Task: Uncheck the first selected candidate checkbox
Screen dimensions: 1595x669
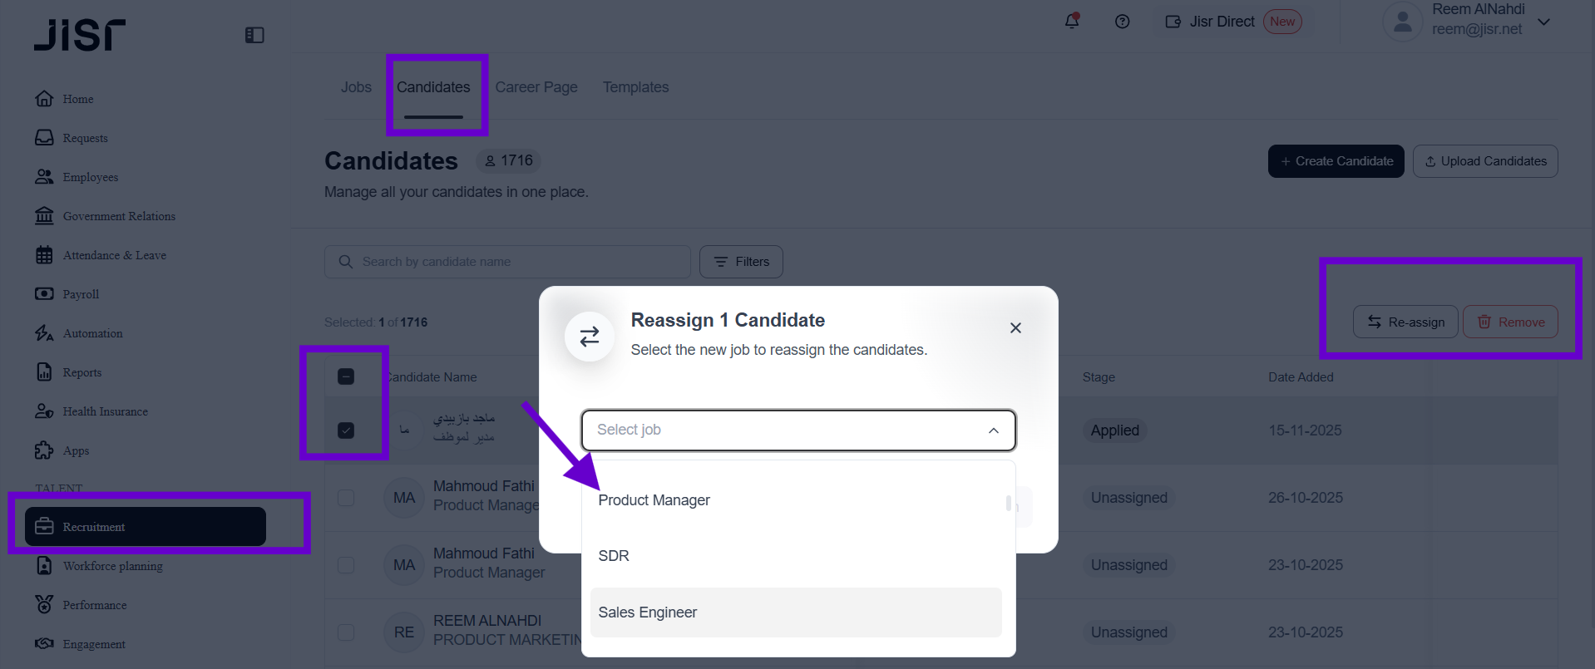Action: point(346,430)
